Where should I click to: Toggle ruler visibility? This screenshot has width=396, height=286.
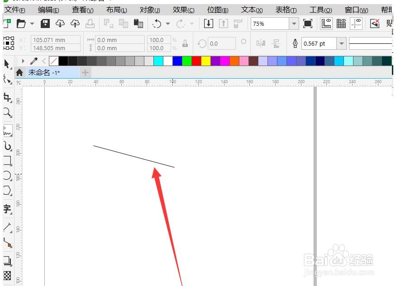327,23
